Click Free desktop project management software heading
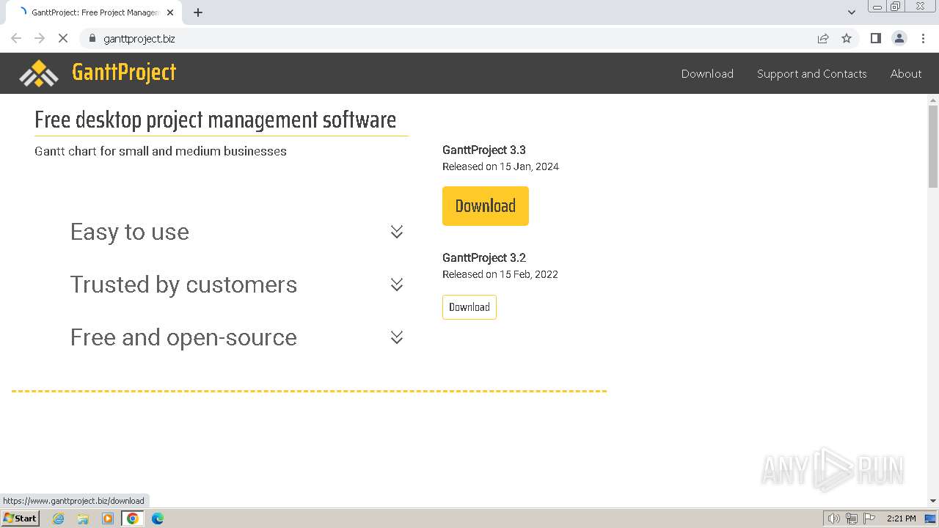Viewport: 939px width, 528px height. click(x=216, y=119)
